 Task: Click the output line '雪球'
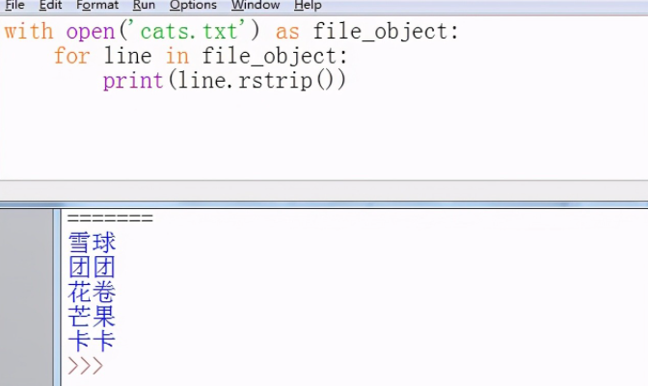pos(92,242)
